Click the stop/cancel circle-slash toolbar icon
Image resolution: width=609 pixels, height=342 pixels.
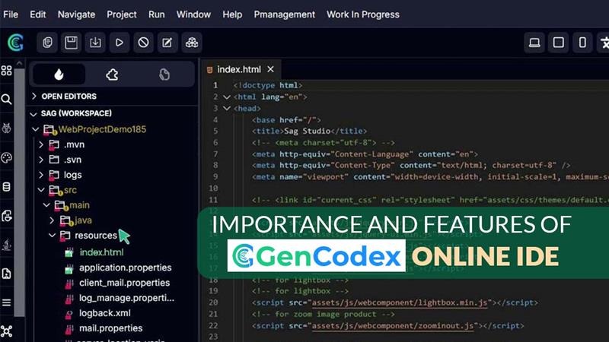(143, 43)
